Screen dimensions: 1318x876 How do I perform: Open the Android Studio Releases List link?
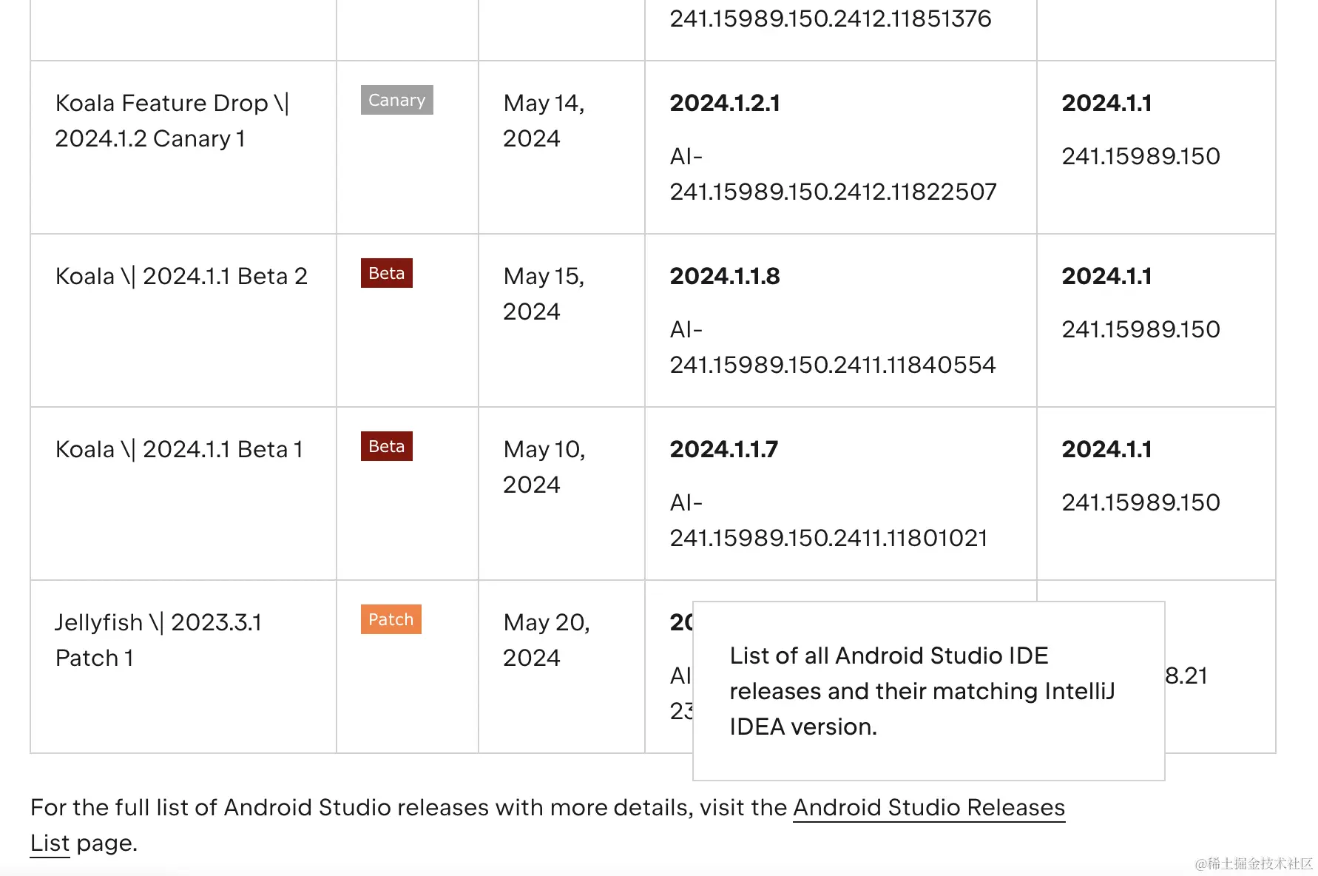click(928, 808)
